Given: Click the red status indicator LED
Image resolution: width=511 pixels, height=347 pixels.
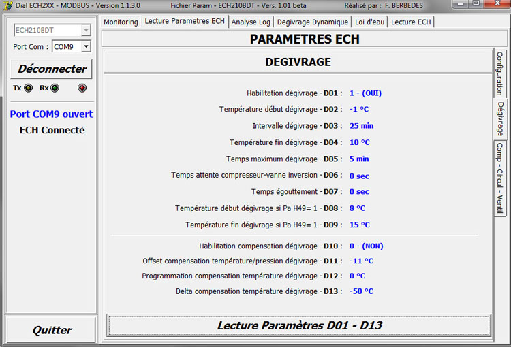Looking at the screenshot, I should tap(82, 88).
